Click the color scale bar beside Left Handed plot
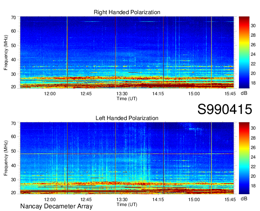Image resolution: width=260 pixels, height=211 pixels. point(244,158)
